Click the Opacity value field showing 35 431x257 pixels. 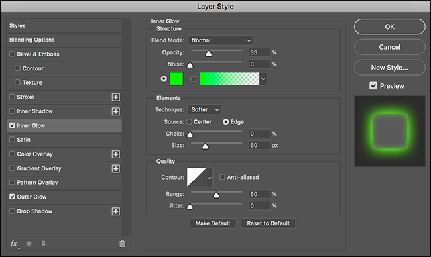pos(259,52)
